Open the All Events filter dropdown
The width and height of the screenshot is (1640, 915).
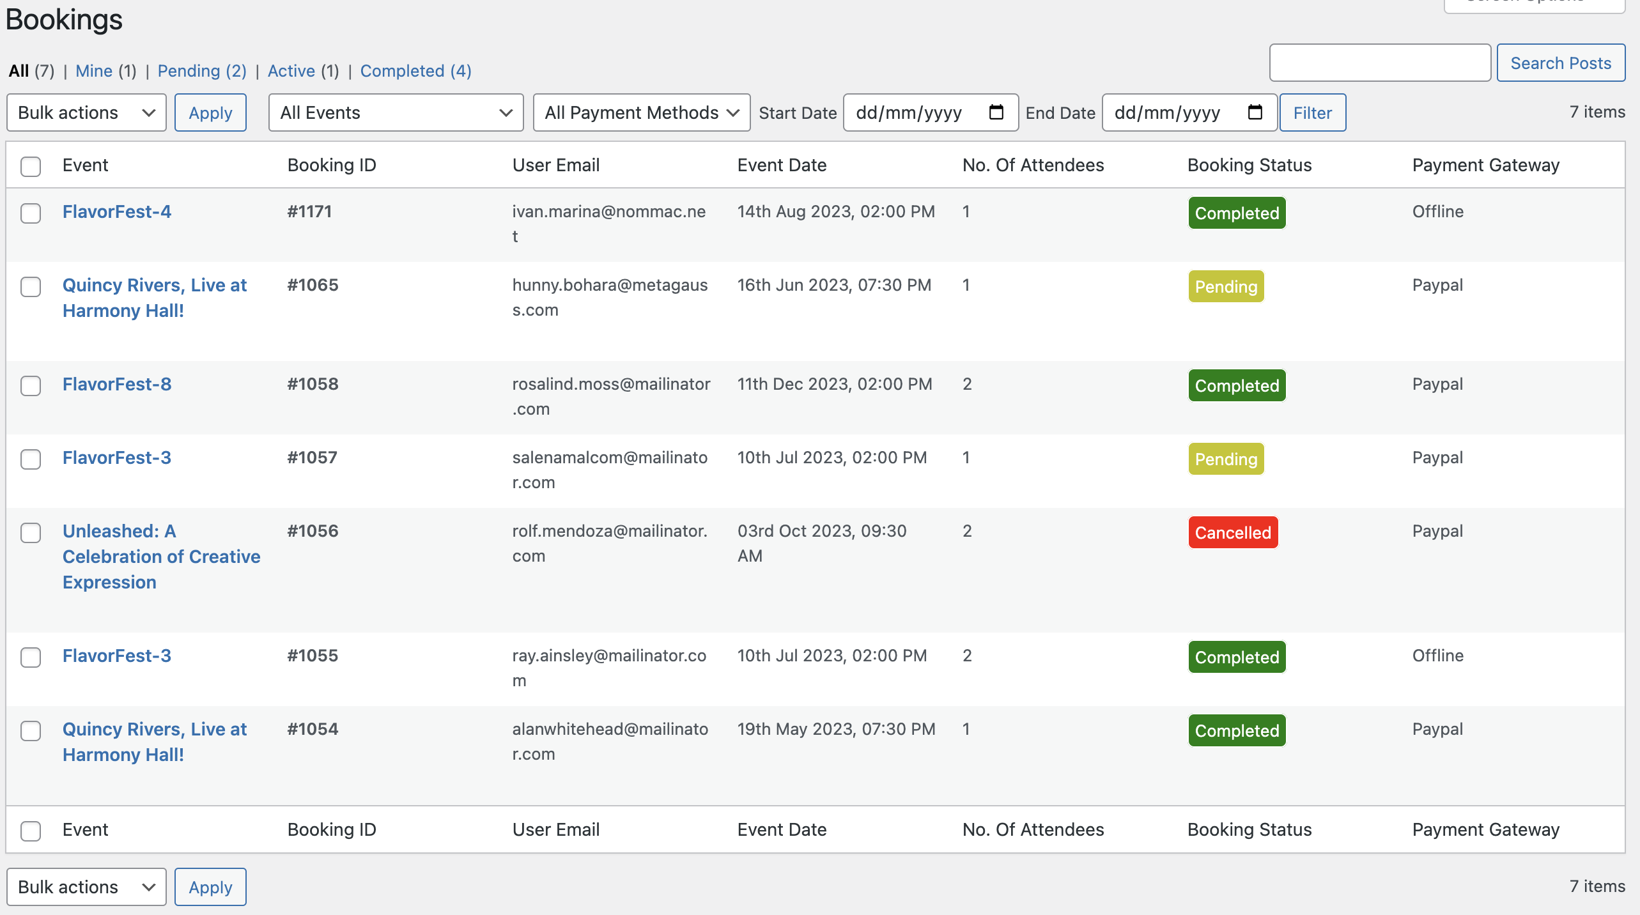pos(396,112)
